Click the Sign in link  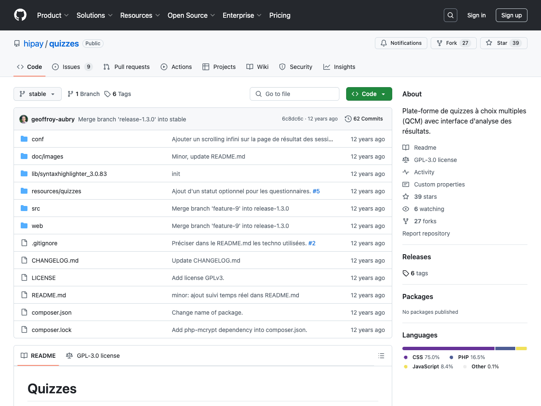point(476,15)
